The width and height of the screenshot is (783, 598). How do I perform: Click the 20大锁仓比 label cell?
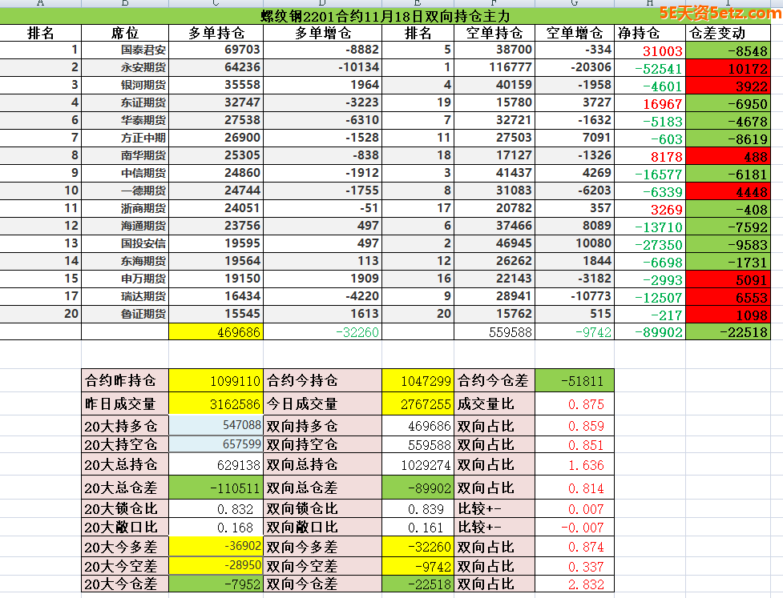125,508
